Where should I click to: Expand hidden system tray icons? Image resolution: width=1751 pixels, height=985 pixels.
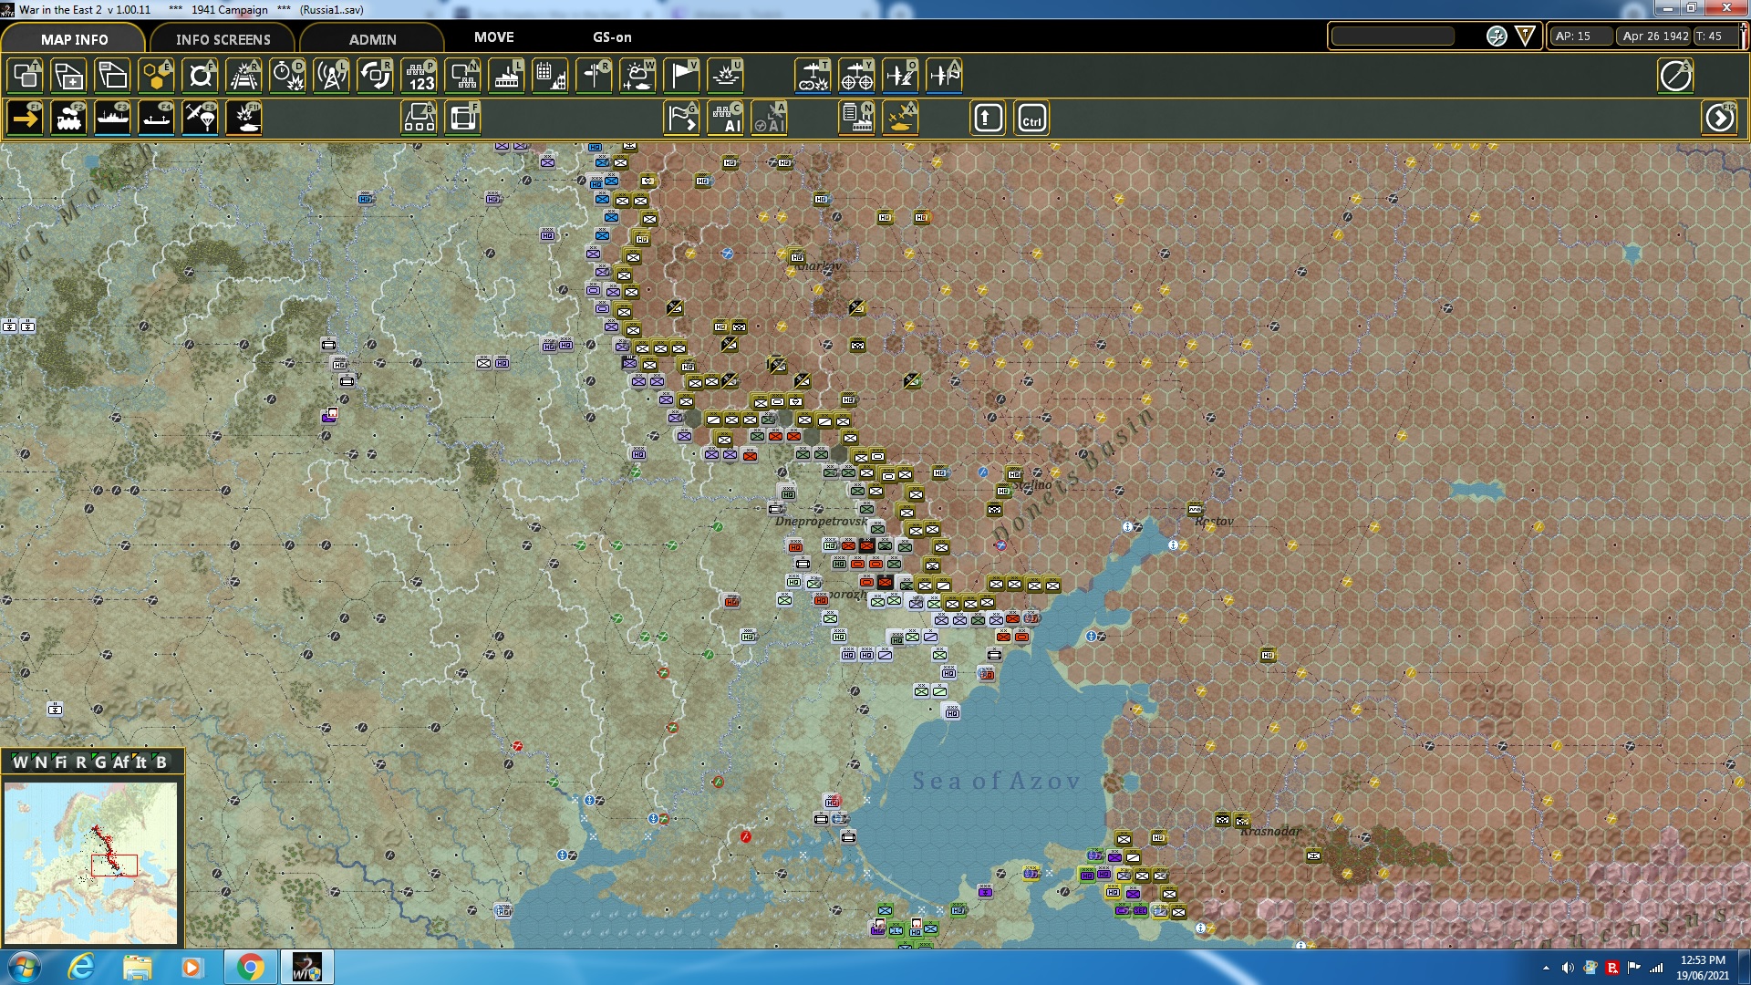[x=1544, y=966]
